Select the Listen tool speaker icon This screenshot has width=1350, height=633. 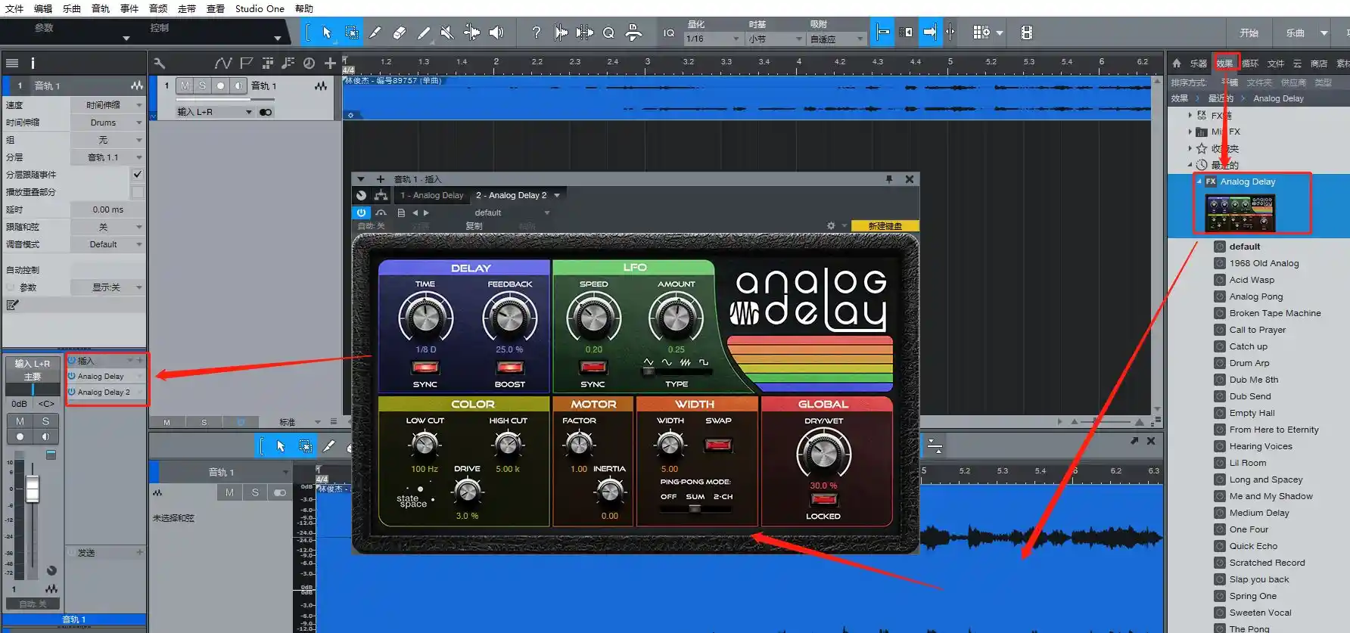pyautogui.click(x=496, y=33)
